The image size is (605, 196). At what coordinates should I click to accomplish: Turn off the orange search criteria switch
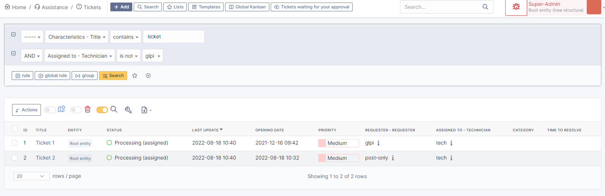(102, 110)
